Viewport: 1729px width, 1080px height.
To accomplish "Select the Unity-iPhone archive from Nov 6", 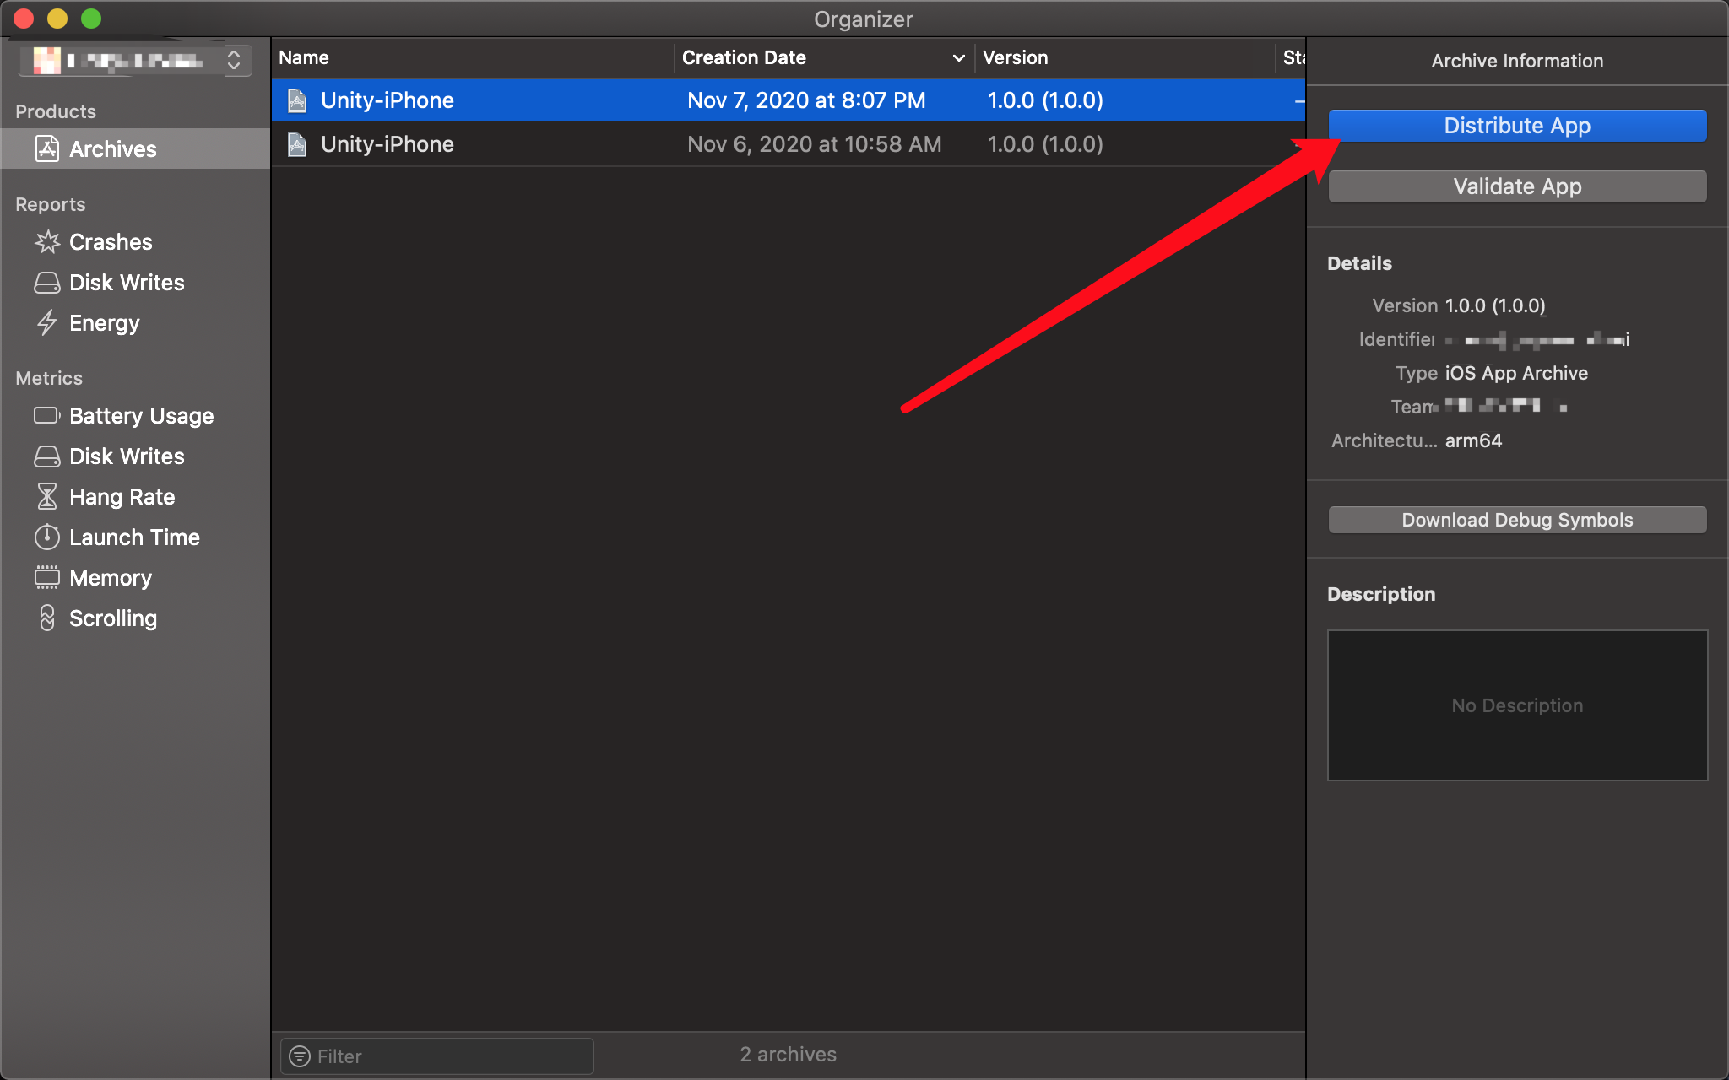I will [789, 144].
